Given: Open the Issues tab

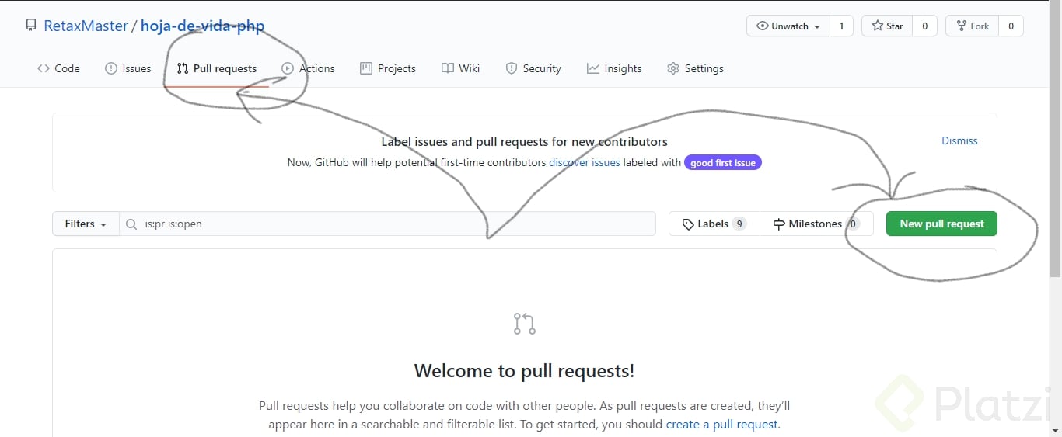Looking at the screenshot, I should click(128, 68).
